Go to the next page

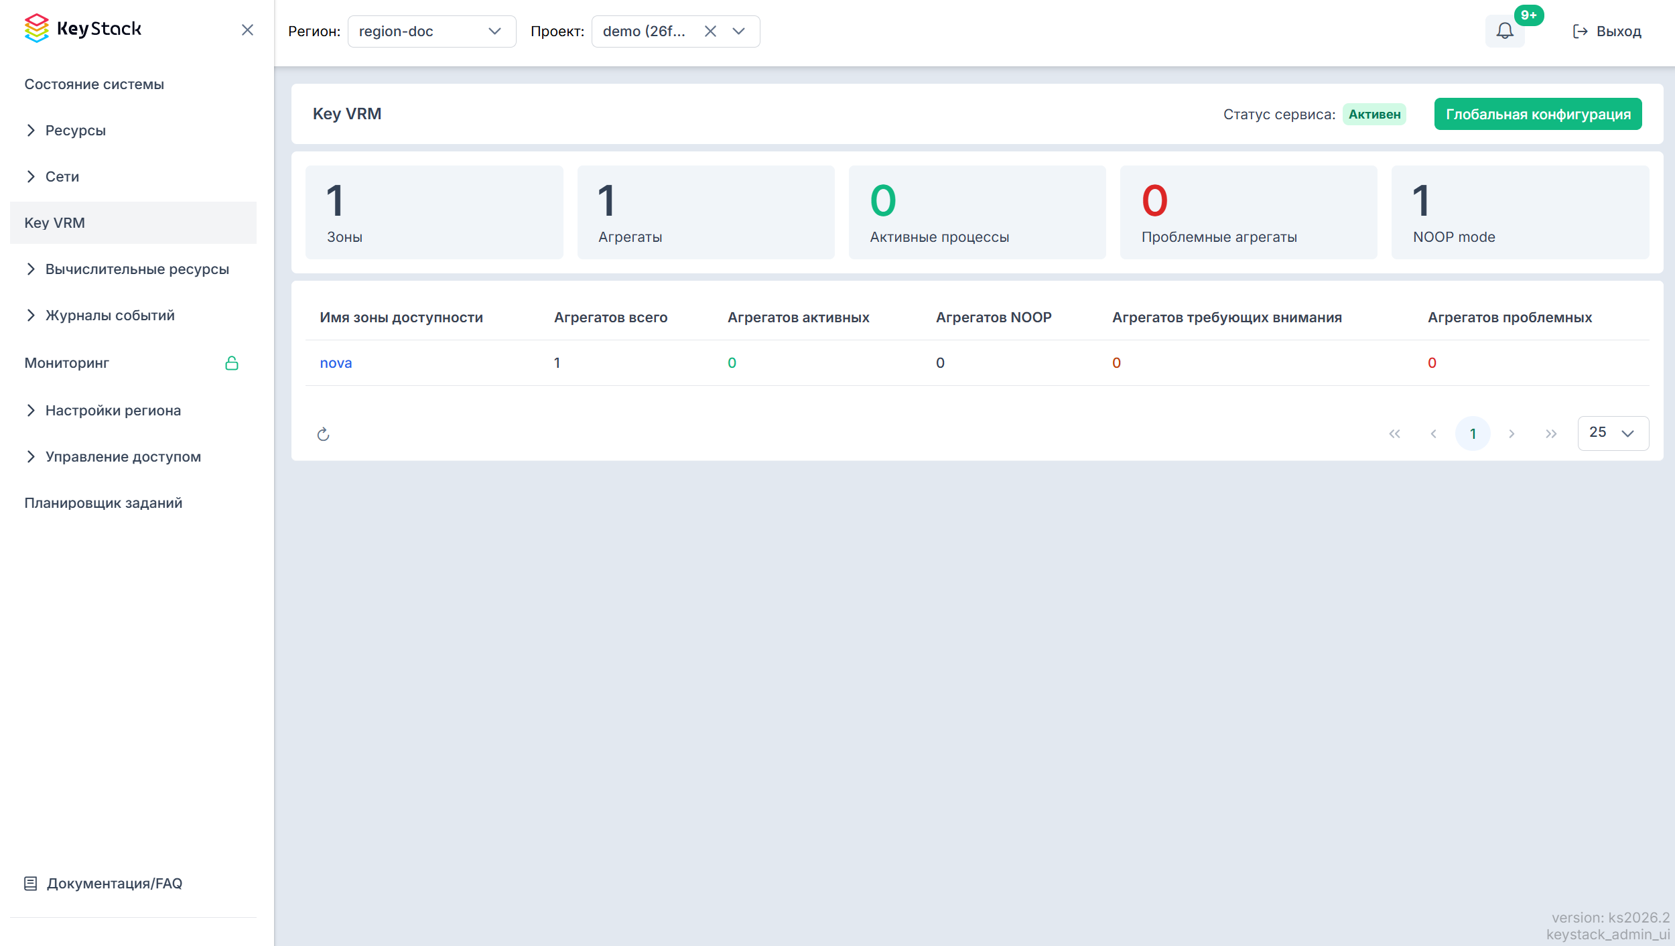[1512, 434]
